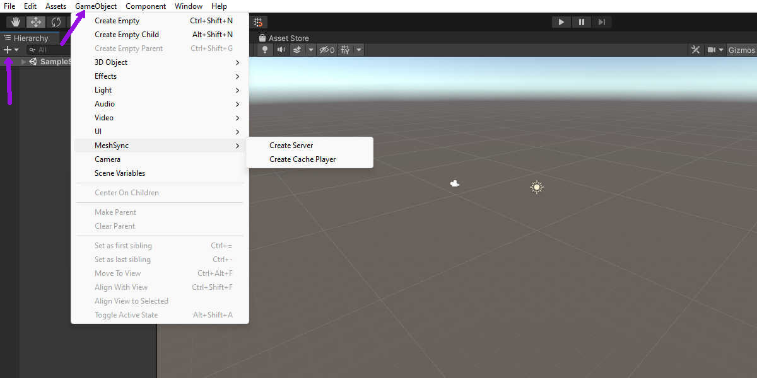Viewport: 757px width, 378px height.
Task: Select Create Empty Child menu entry
Action: pyautogui.click(x=127, y=35)
